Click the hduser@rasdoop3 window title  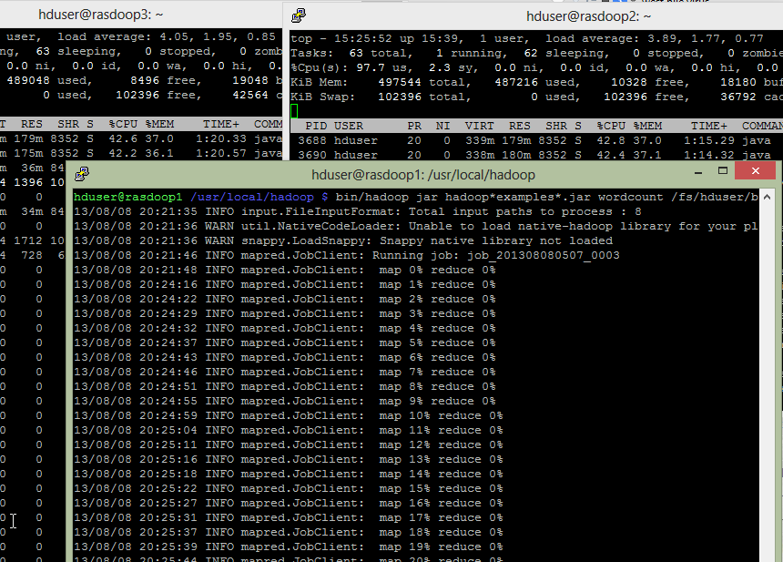[x=100, y=15]
